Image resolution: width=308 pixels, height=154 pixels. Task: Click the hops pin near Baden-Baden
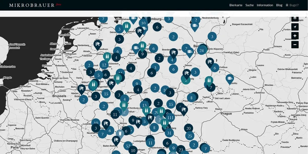[116, 140]
